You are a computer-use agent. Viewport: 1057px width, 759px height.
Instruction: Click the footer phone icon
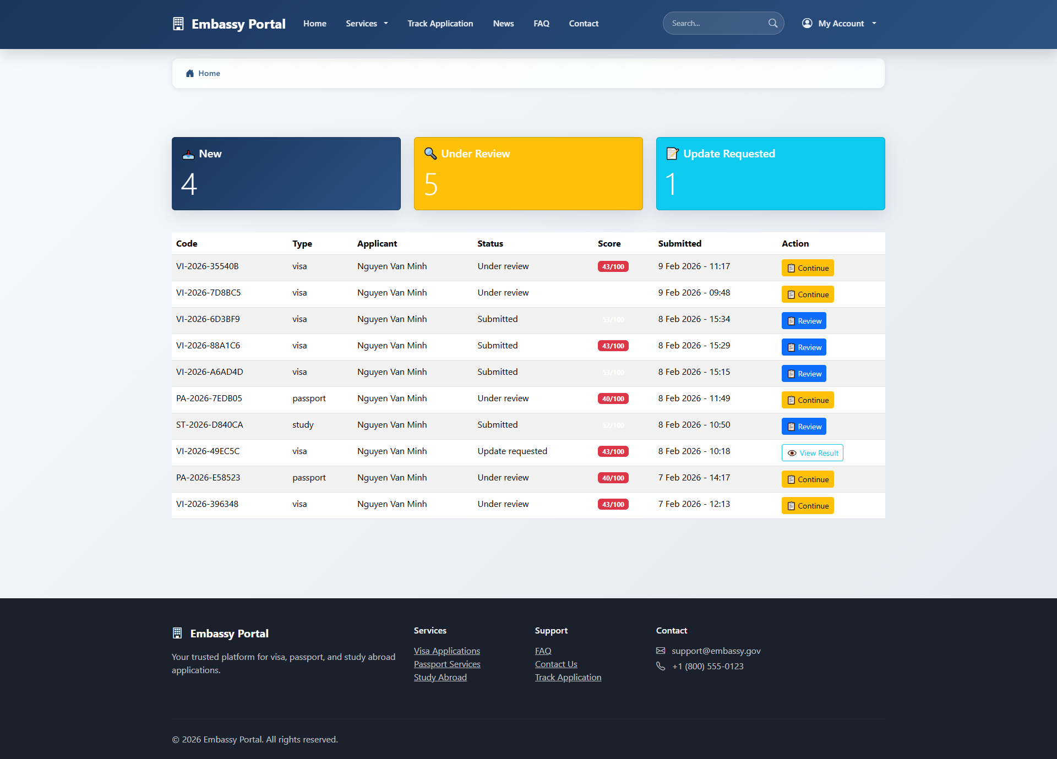click(661, 666)
